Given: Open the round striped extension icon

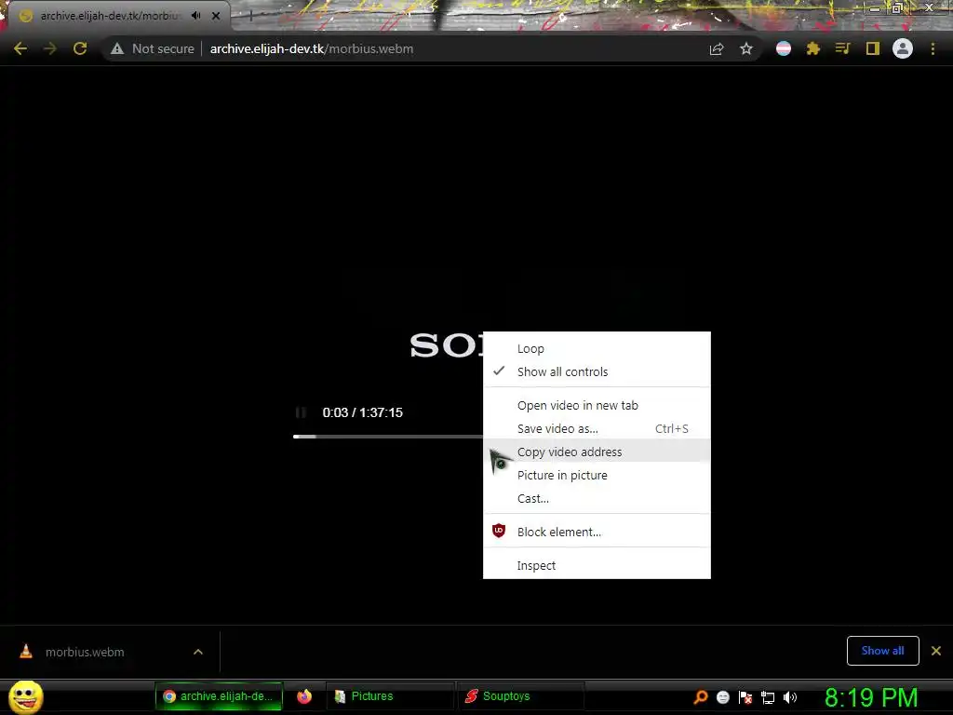Looking at the screenshot, I should tap(784, 48).
